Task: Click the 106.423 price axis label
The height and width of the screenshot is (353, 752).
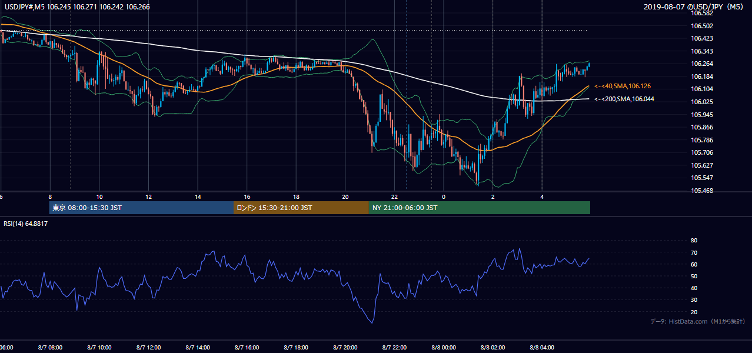Action: tap(702, 38)
